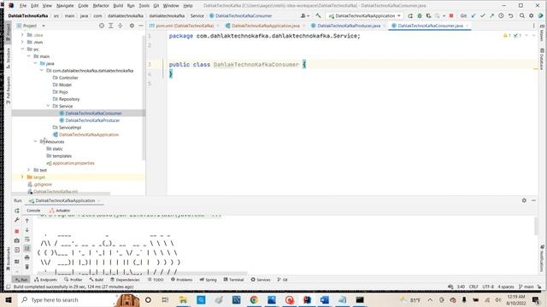
Task: Toggle soft-wrap in console toolbar
Action: pyautogui.click(x=26, y=239)
